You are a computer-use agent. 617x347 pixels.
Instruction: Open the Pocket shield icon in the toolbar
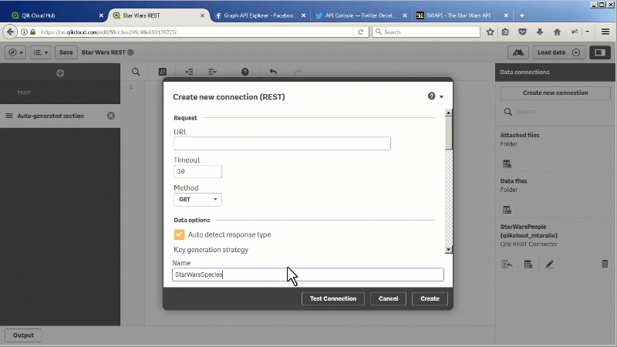(523, 32)
